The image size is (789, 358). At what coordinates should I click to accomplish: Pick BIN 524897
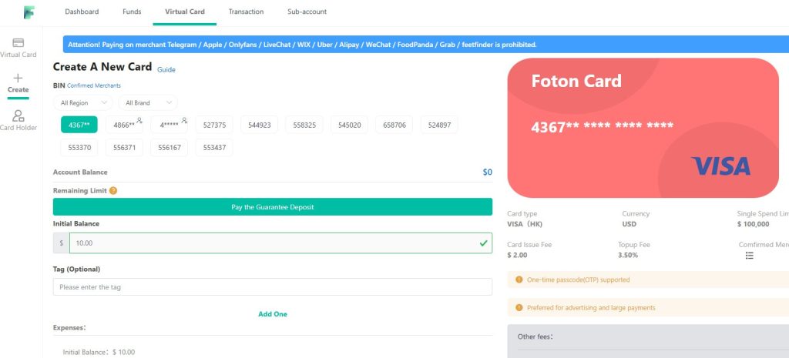(439, 125)
